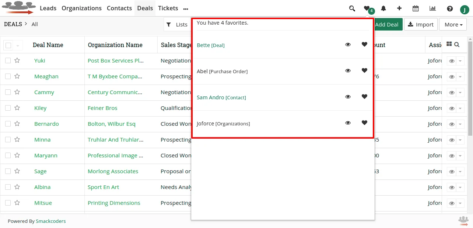Image resolution: width=473 pixels, height=228 pixels.
Task: Click the grid search icon in table header
Action: click(x=457, y=44)
